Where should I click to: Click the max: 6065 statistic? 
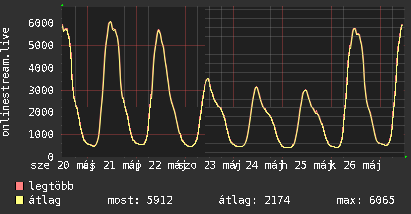(366, 200)
